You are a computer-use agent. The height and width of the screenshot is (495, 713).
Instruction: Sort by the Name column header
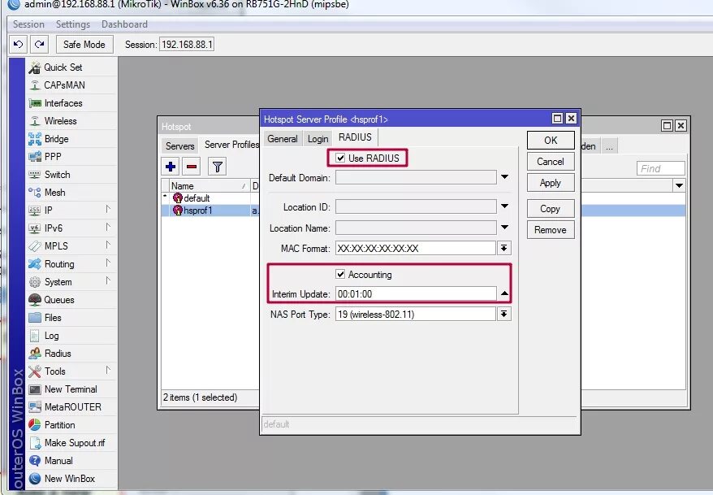pyautogui.click(x=210, y=186)
